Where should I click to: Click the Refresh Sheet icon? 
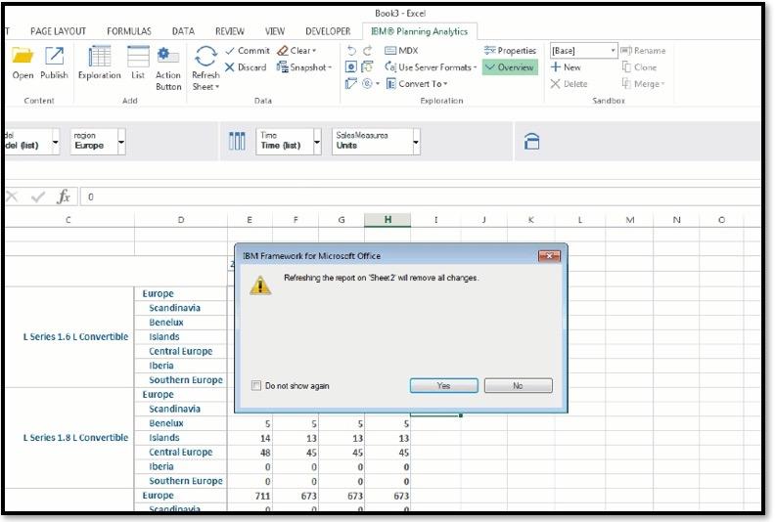pyautogui.click(x=205, y=68)
